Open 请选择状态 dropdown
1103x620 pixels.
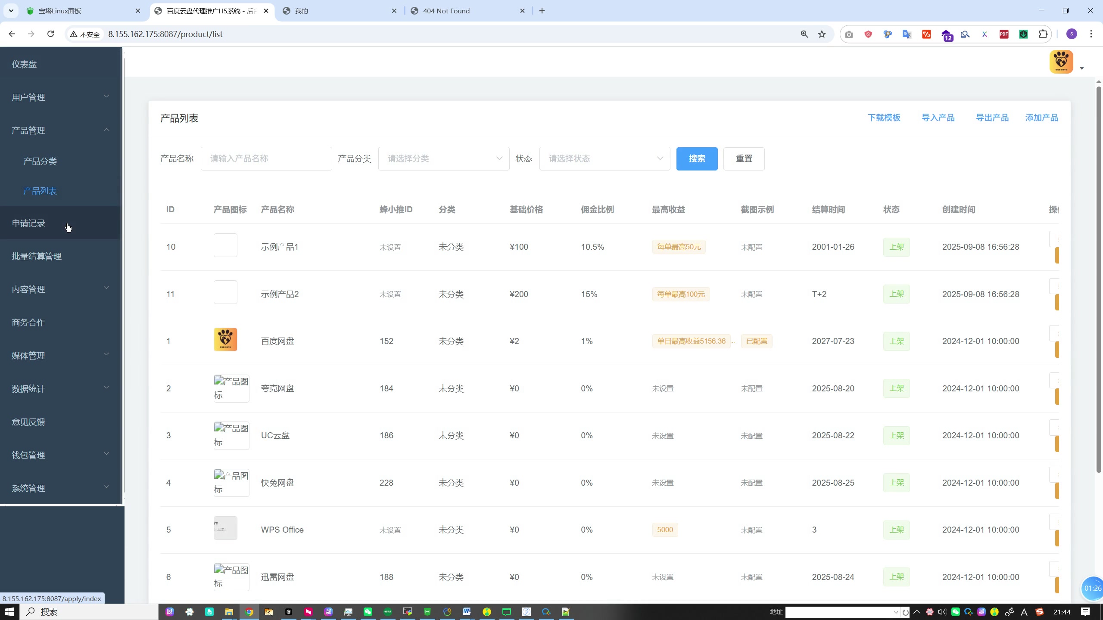tap(604, 158)
